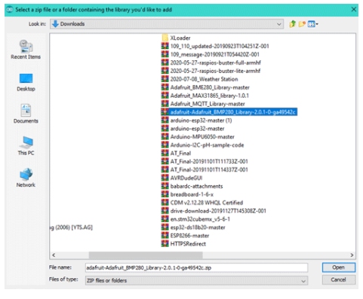Screen dimensions: 363x299
Task: Click the Cancel button
Action: 339,279
